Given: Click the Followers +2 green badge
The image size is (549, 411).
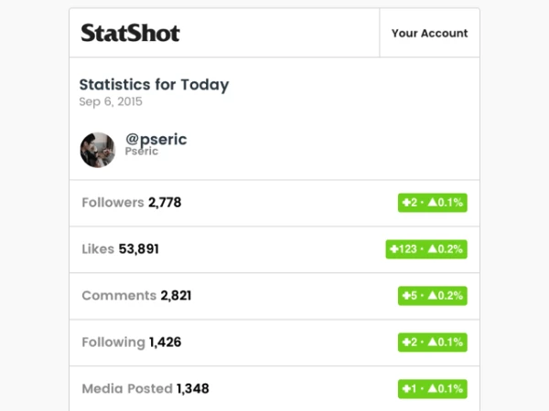Looking at the screenshot, I should 433,203.
